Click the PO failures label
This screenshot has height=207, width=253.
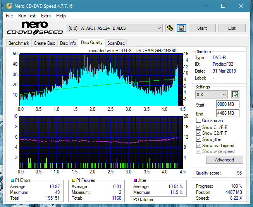(144, 200)
